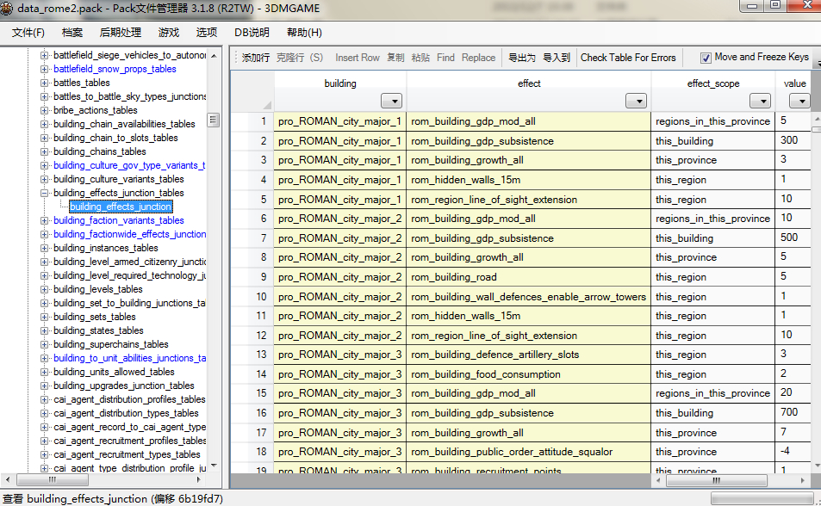The width and height of the screenshot is (821, 506).
Task: Open the building column filter dropdown
Action: click(x=392, y=101)
